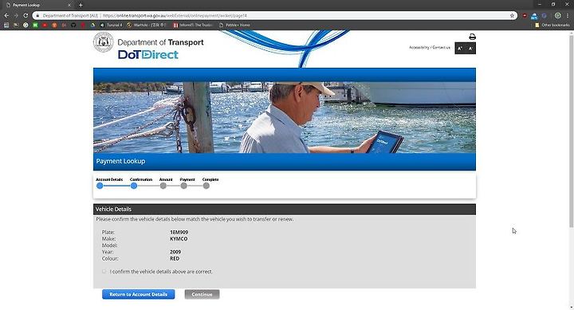Screen dimensions: 574x310
Task: Click the grey Continue button
Action: [x=202, y=294]
